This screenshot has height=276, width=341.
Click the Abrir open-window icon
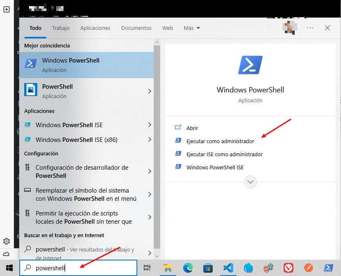(x=178, y=127)
